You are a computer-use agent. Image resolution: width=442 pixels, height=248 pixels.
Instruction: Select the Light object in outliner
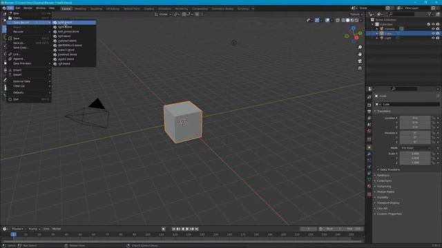pyautogui.click(x=388, y=38)
